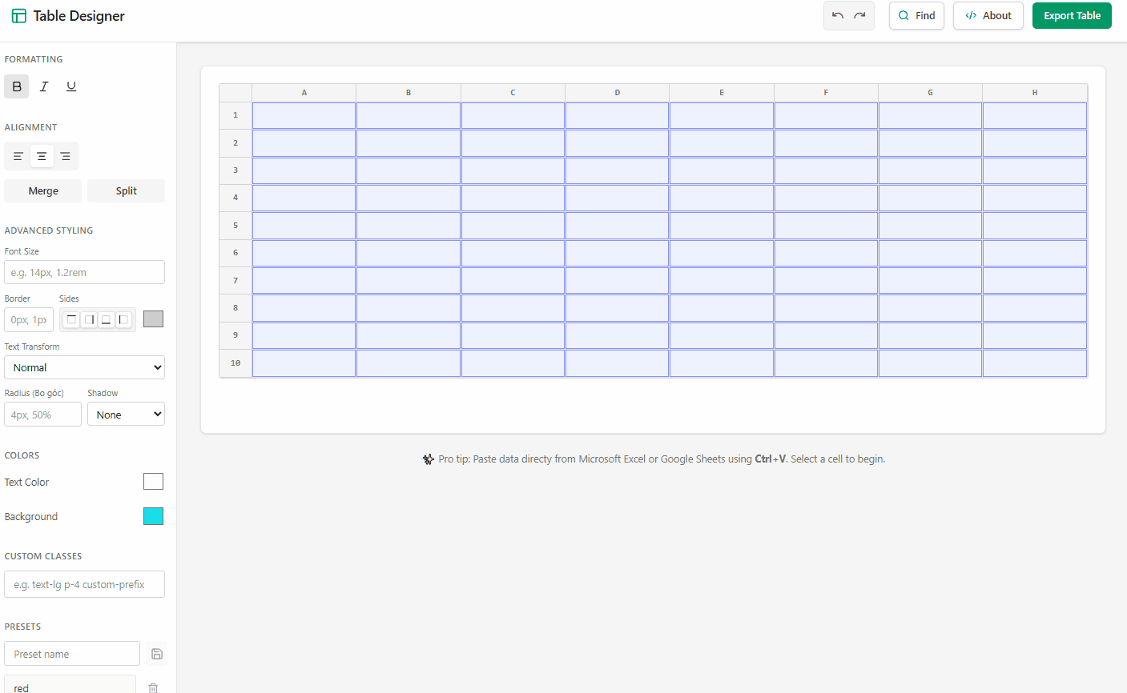Focus the Radius input field
The image size is (1127, 693).
pos(43,415)
